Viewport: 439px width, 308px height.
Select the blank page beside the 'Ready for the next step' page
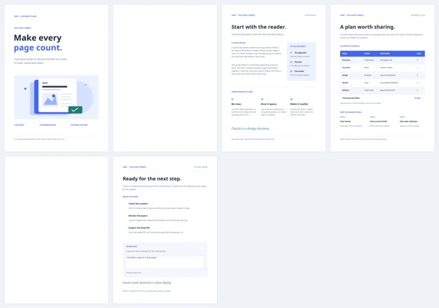click(57, 230)
